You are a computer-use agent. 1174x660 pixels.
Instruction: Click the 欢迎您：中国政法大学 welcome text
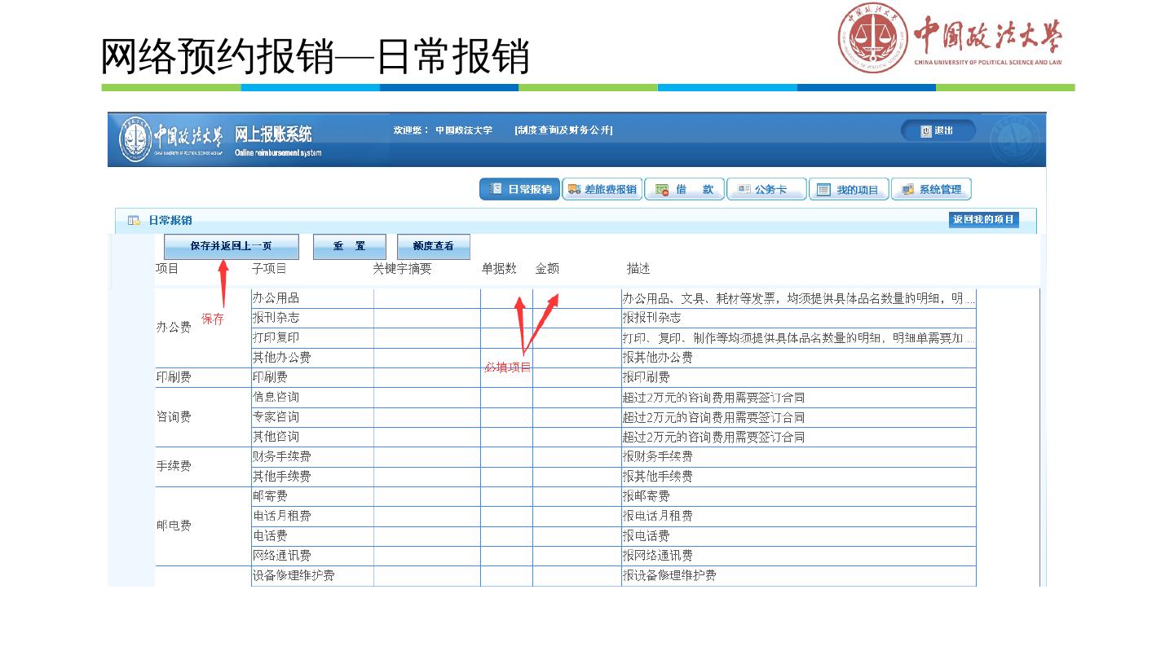pyautogui.click(x=443, y=130)
